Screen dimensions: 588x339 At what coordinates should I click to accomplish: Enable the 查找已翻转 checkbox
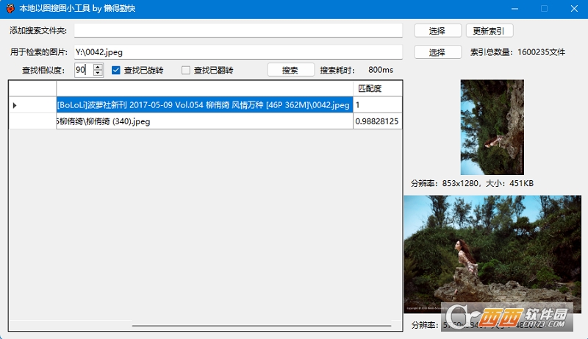click(186, 70)
